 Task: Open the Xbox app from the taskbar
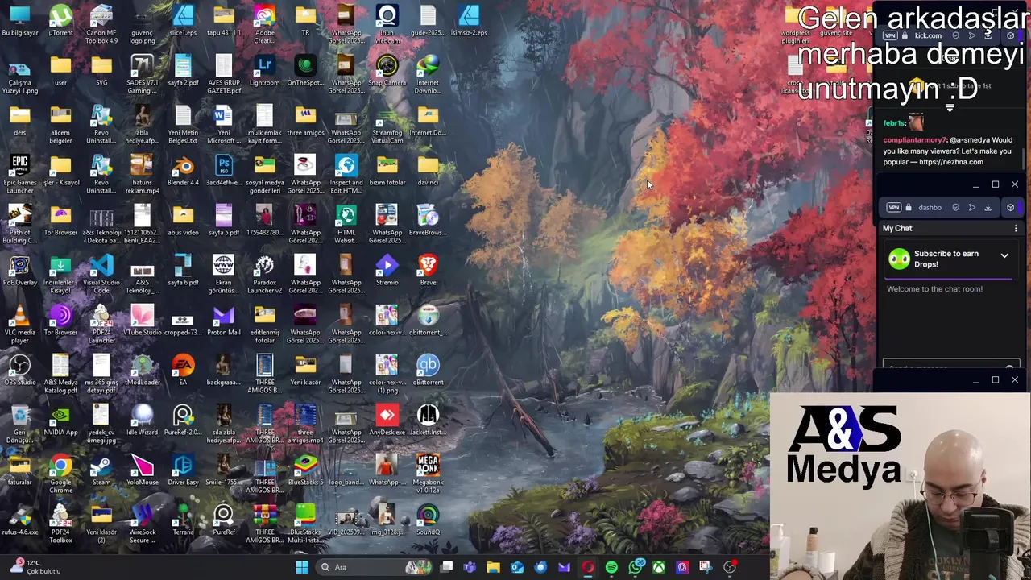coord(659,567)
